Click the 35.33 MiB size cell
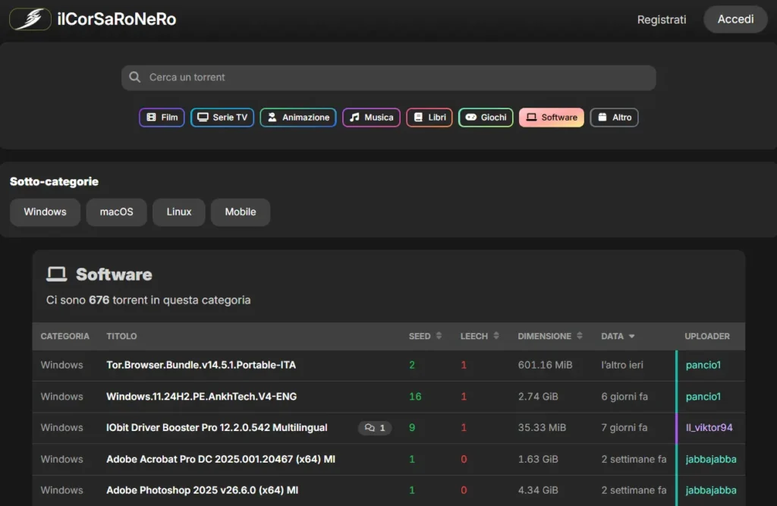777x506 pixels. click(542, 428)
